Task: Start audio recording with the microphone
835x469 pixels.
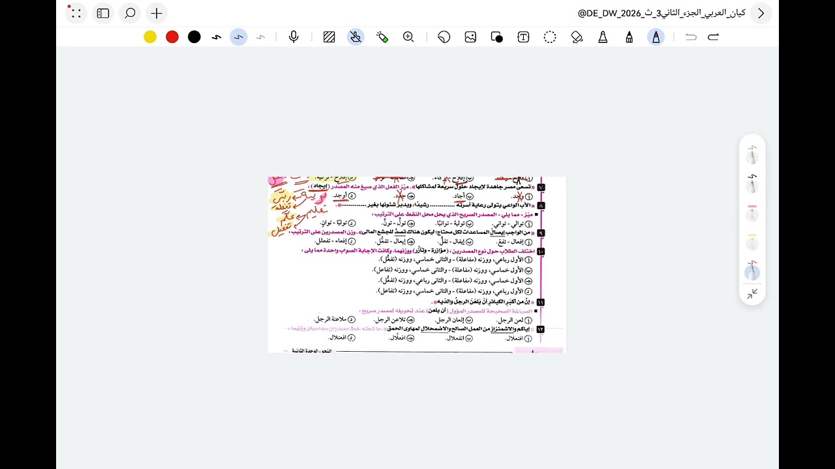Action: point(294,37)
